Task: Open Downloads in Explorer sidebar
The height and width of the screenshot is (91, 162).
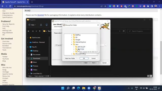Action: tap(36, 58)
